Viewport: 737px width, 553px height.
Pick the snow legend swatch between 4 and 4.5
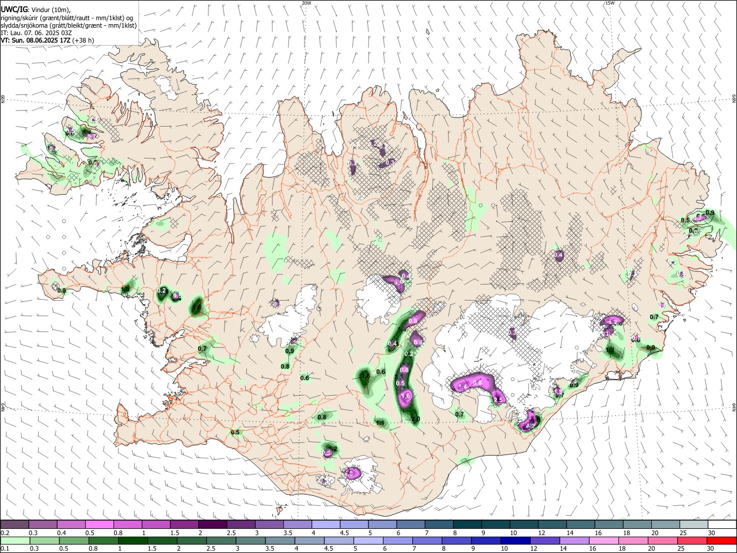tap(325, 525)
